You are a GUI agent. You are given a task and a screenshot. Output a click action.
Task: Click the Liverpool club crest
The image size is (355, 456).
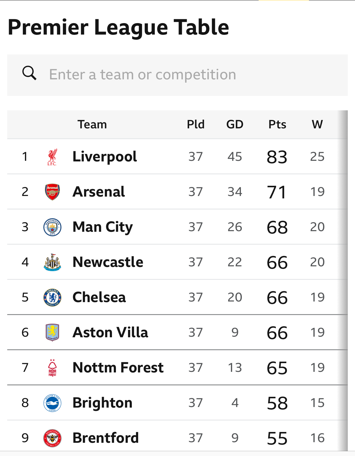point(52,157)
